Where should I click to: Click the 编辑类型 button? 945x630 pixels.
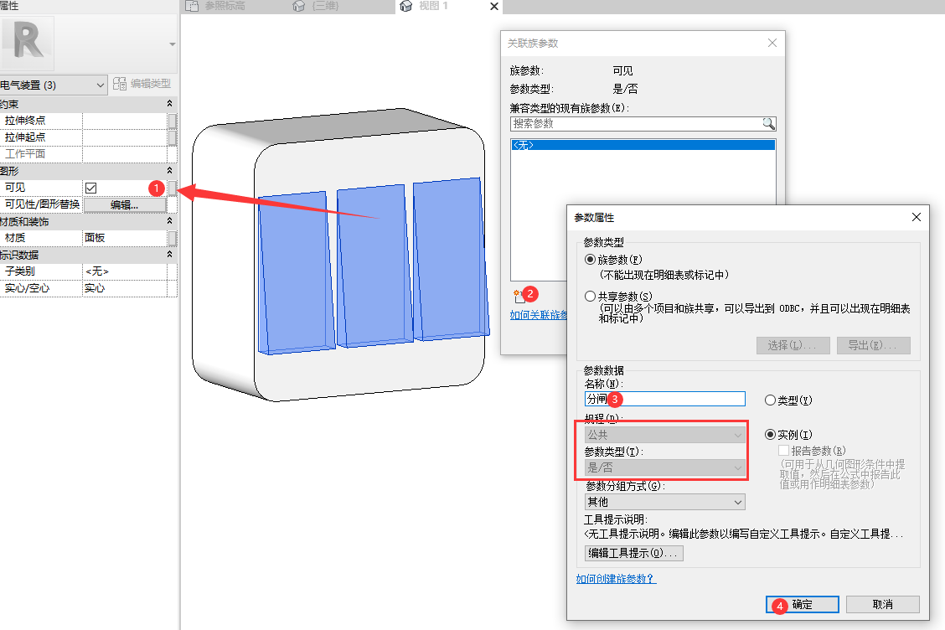tap(142, 84)
